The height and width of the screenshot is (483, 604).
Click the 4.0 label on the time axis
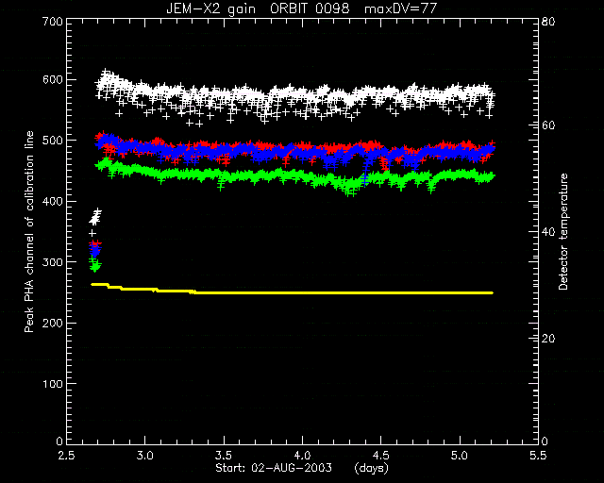302,456
